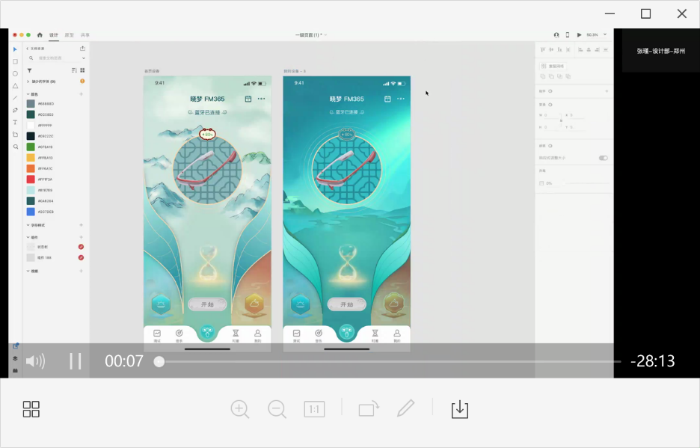
Task: Toggle the responsive resize switch
Action: [603, 158]
